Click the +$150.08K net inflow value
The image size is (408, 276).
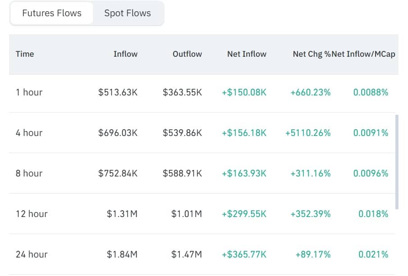click(x=244, y=92)
